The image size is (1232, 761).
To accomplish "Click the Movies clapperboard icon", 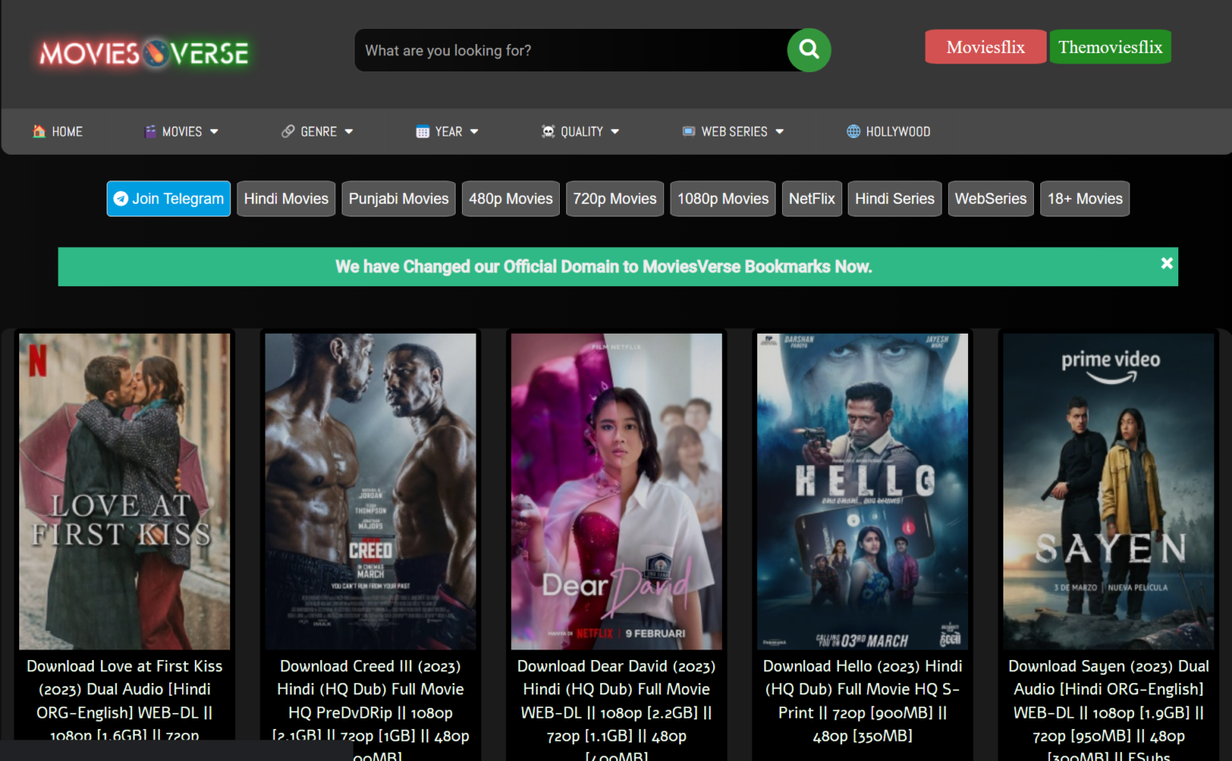I will [x=150, y=132].
